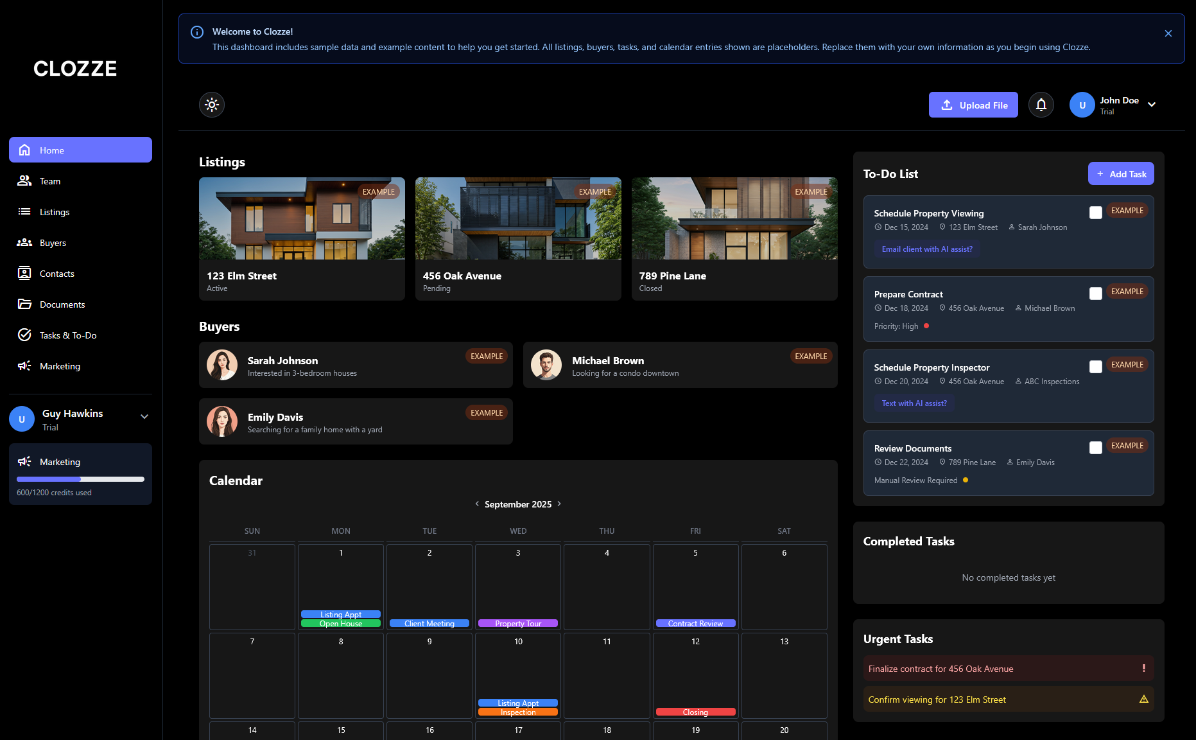Click the warning triangle on Confirm viewing task
1196x740 pixels.
coord(1143,699)
